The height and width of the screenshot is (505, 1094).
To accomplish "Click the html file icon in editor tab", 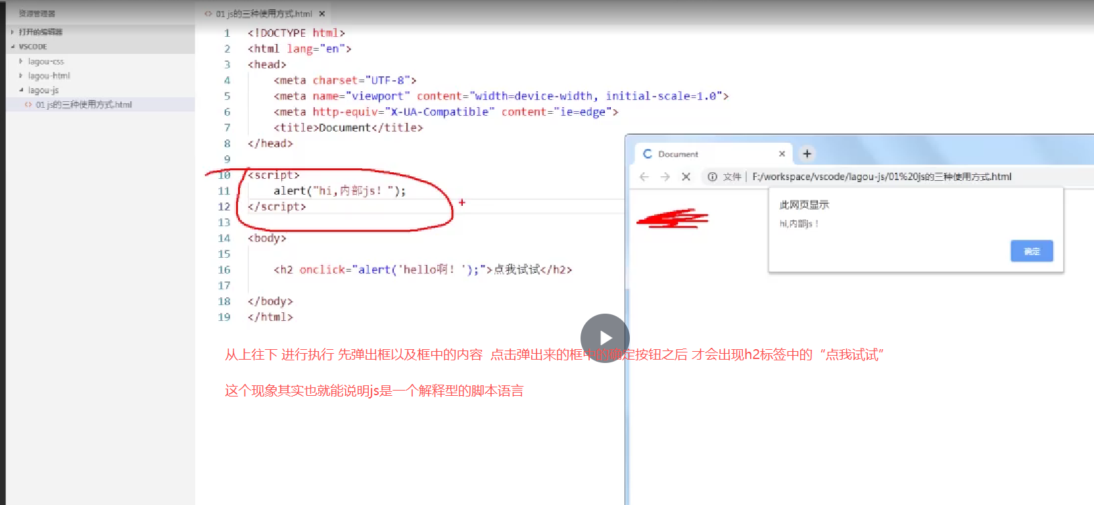I will tap(208, 13).
